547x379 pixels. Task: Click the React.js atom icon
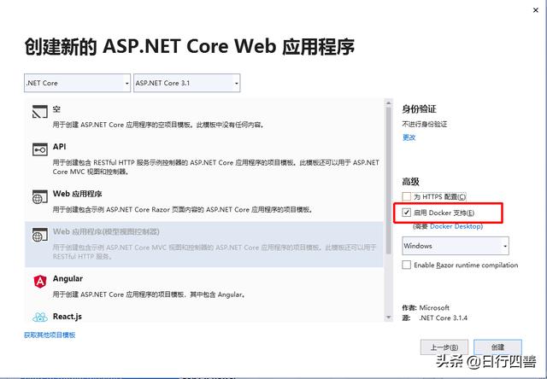[x=40, y=317]
